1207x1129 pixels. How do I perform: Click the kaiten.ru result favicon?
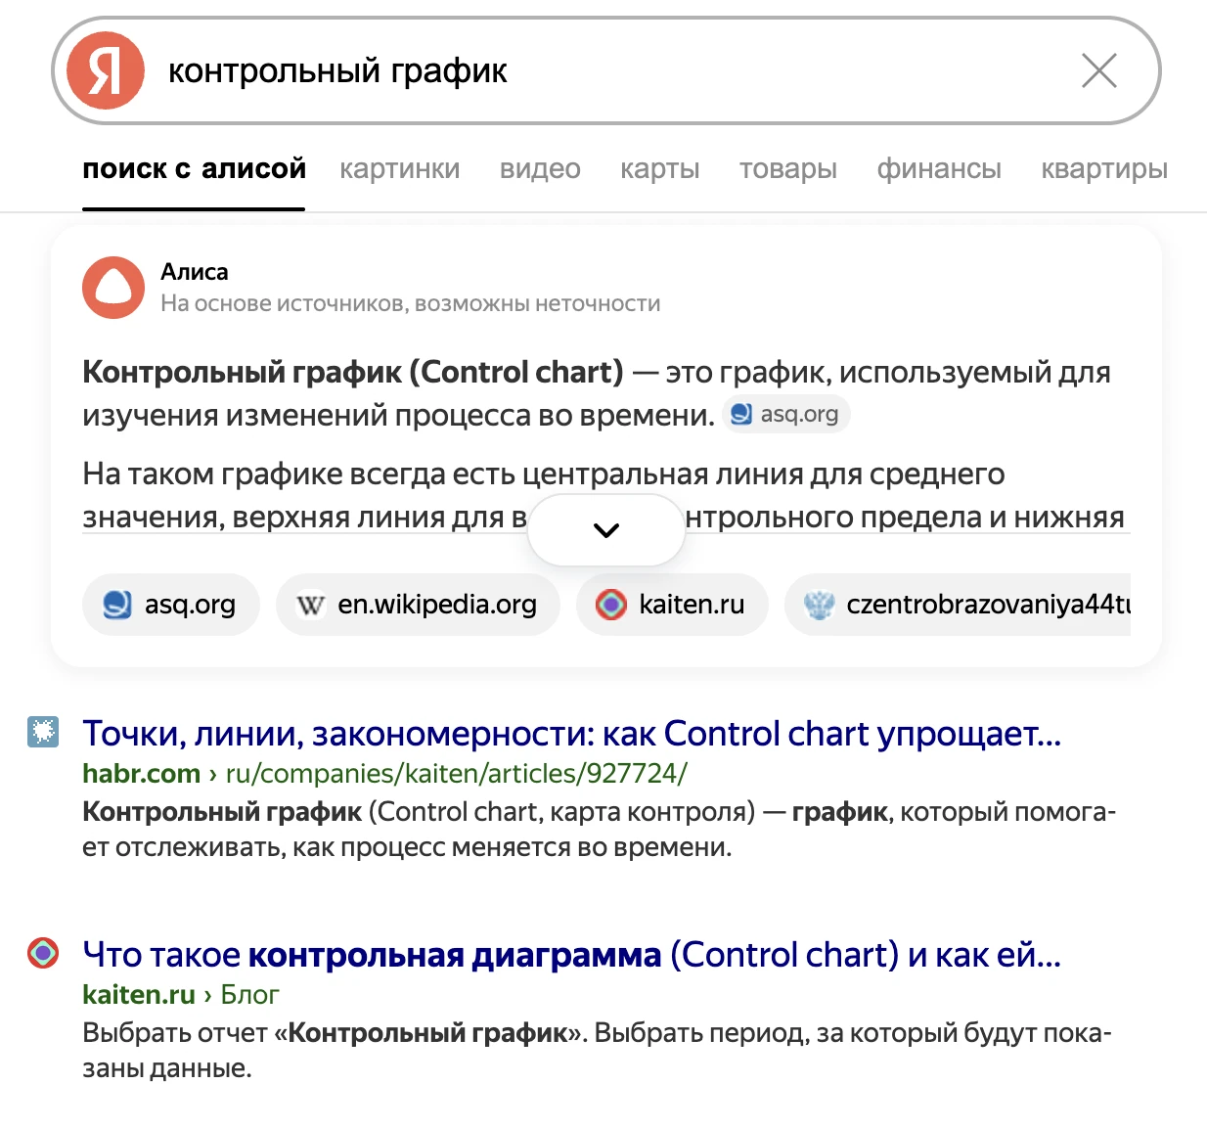tap(43, 953)
